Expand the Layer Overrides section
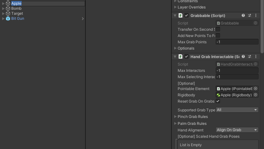The image size is (264, 149). (x=175, y=7)
